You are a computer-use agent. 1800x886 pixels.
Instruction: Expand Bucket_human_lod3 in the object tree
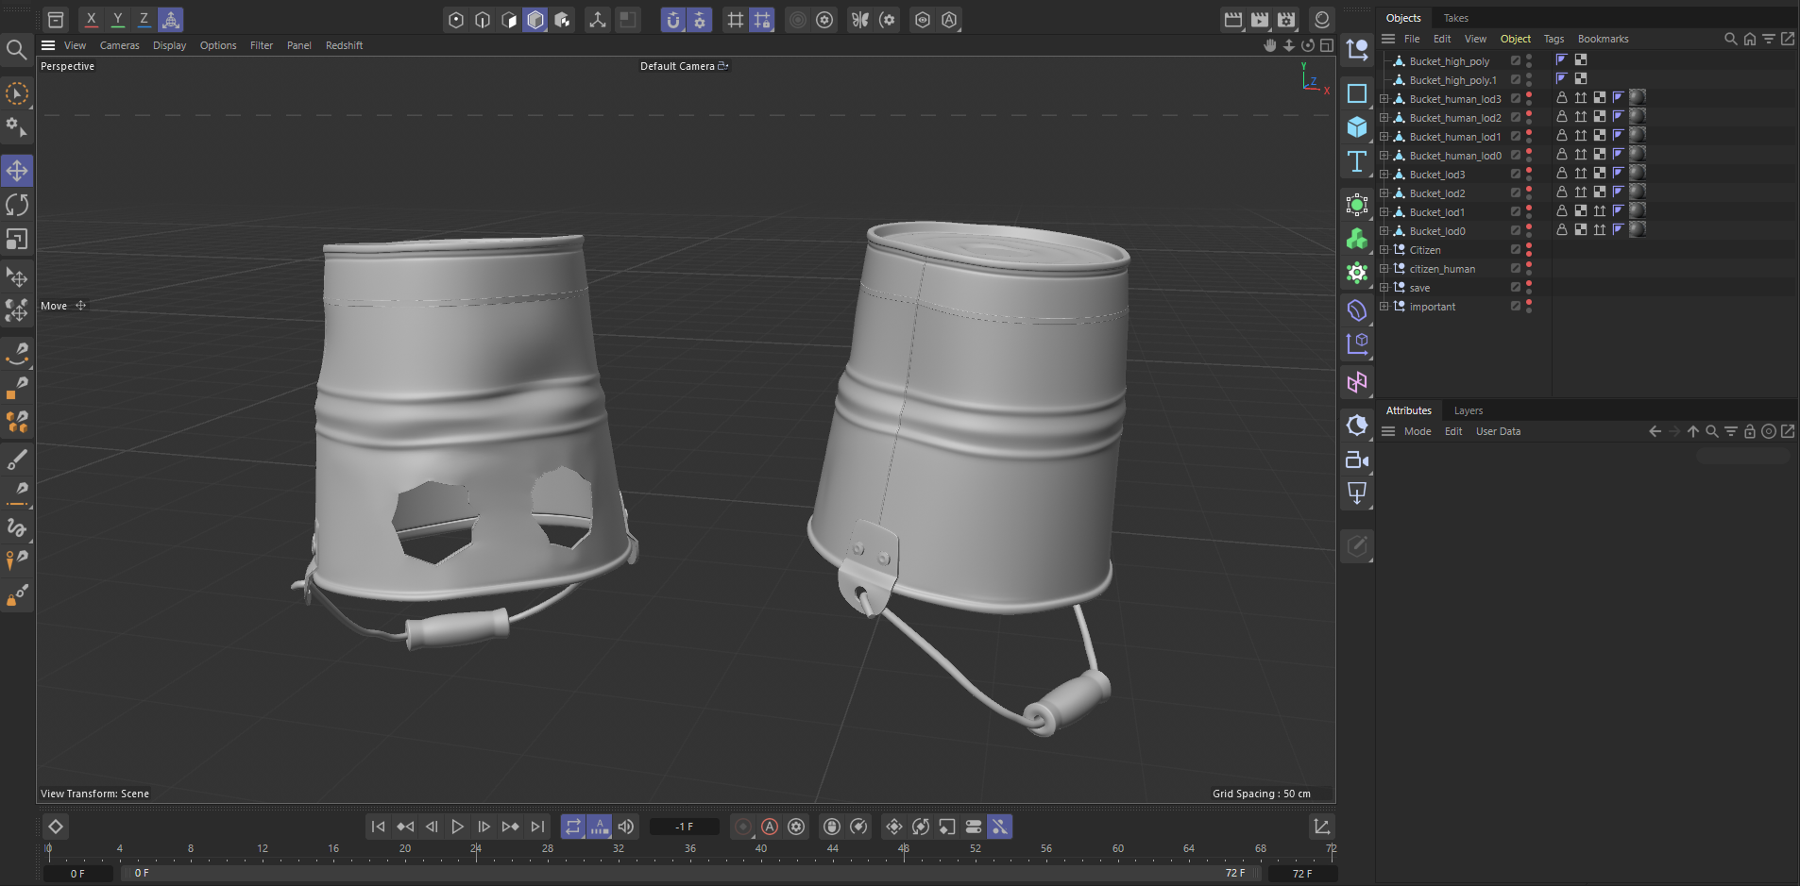click(x=1384, y=99)
